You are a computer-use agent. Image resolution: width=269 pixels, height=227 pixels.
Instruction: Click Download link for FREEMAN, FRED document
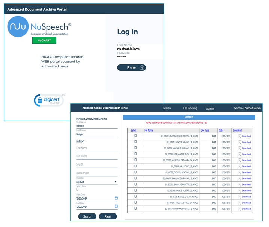[246, 203]
